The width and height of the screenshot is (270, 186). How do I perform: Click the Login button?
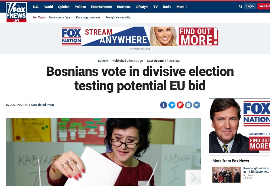click(x=250, y=6)
